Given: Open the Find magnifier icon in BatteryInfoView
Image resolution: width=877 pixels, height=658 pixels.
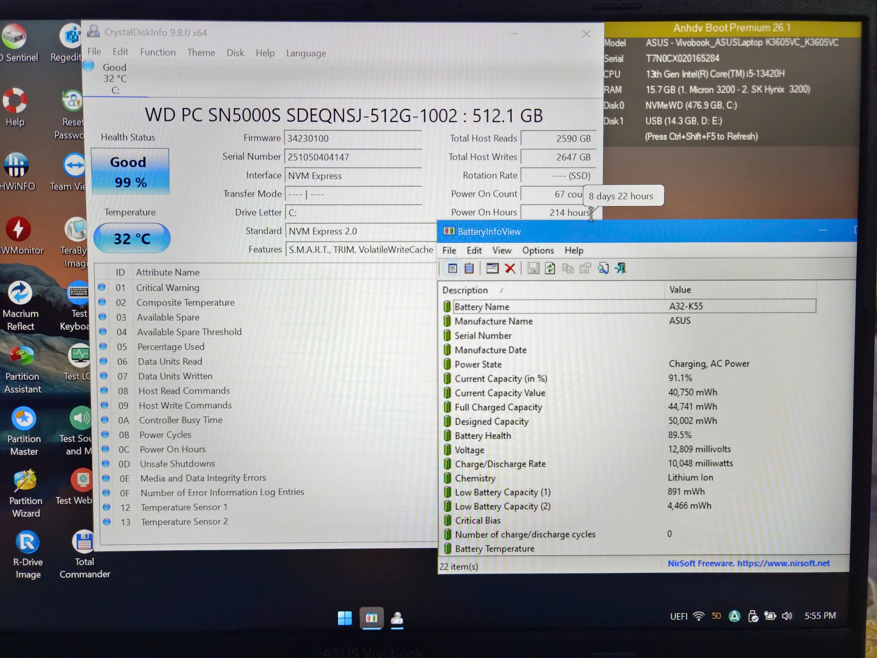Looking at the screenshot, I should [x=603, y=269].
